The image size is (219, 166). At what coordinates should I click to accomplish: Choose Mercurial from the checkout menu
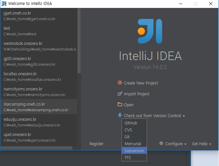(x=134, y=144)
